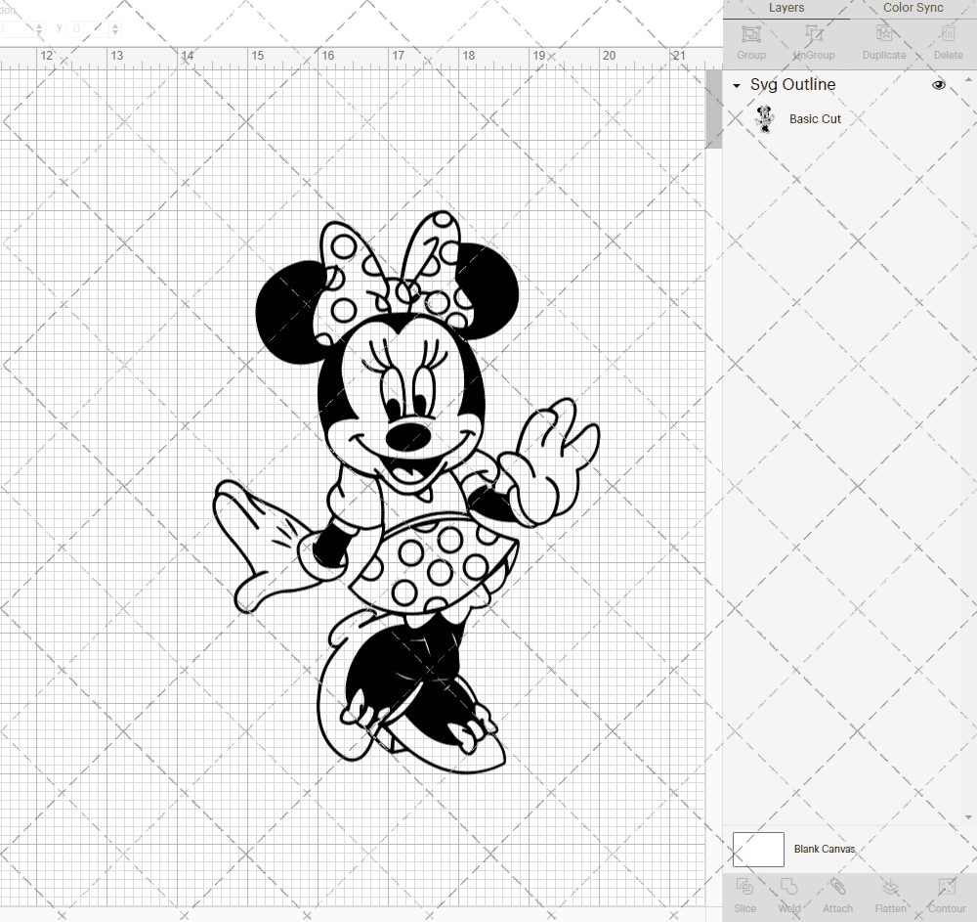Change the Blank Canvas color swatch
This screenshot has height=922, width=977.
pos(758,849)
